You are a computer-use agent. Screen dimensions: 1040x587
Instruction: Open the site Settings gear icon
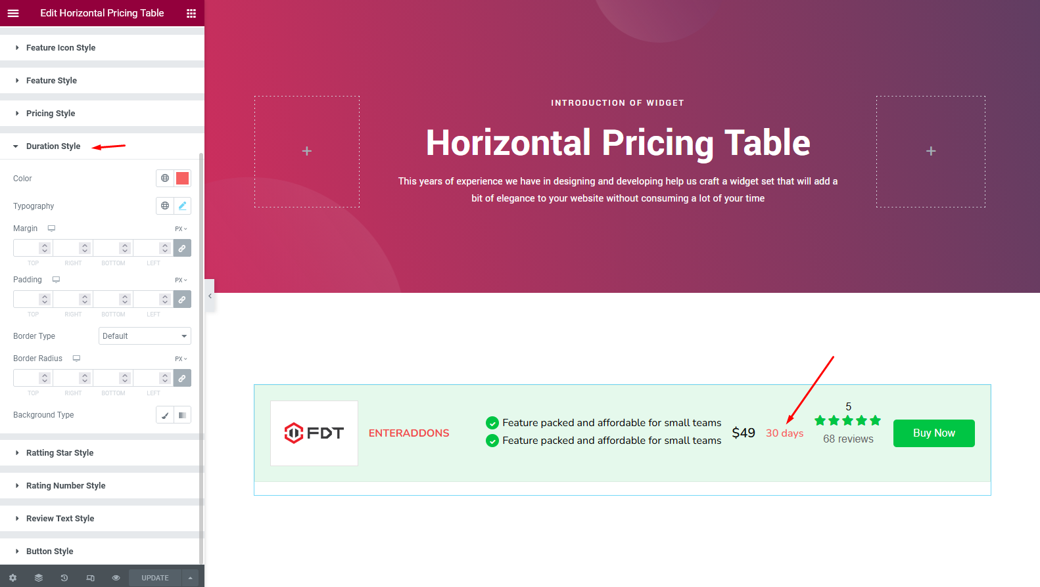(x=12, y=577)
